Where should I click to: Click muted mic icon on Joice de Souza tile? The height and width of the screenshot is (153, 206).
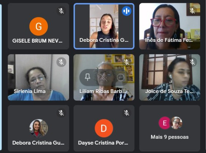pos(192,62)
